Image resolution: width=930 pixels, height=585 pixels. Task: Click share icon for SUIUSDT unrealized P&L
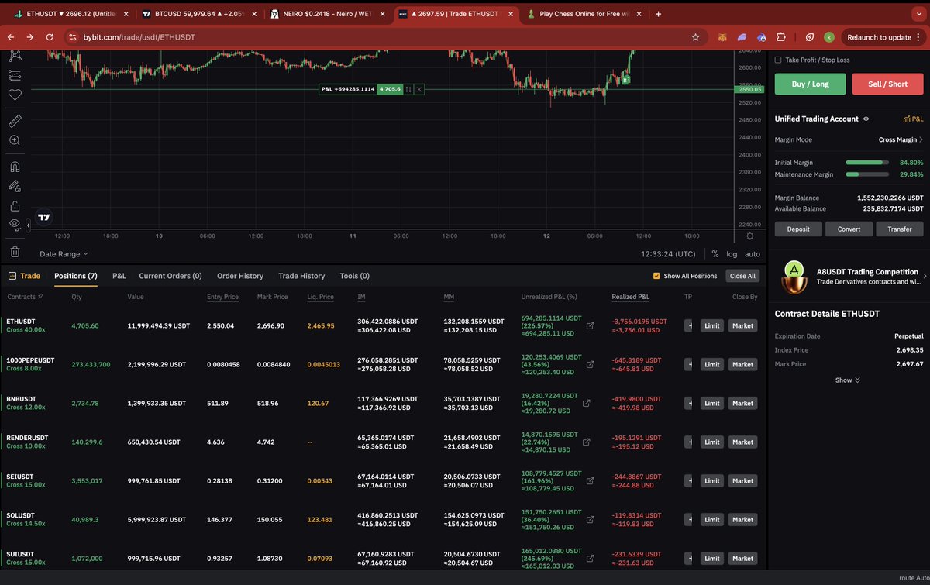tap(589, 559)
